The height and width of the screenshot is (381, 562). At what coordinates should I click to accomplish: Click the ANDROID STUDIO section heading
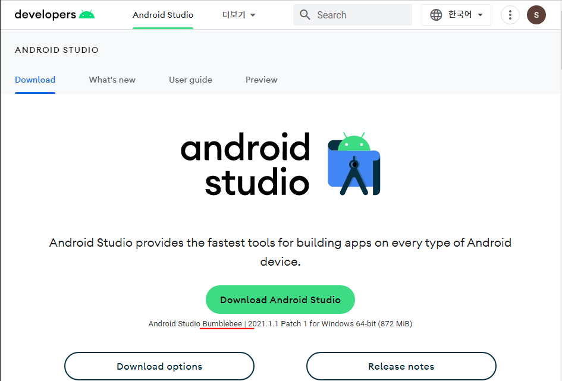(56, 50)
